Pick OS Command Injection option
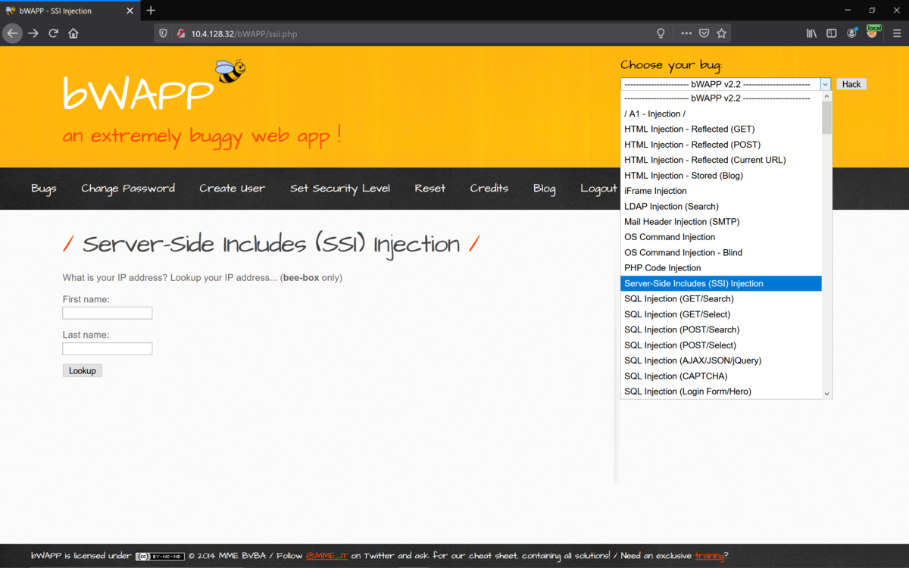 [x=721, y=237]
